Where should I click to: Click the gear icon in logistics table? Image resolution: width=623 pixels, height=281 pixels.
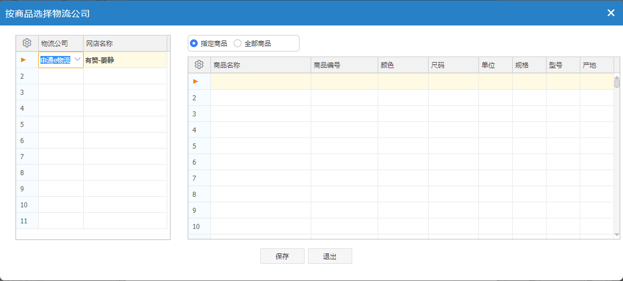point(27,43)
